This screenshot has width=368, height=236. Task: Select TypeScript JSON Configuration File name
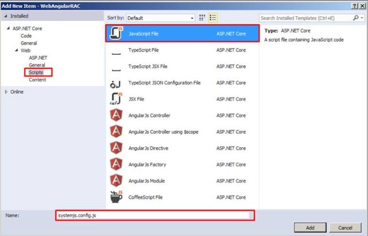pos(164,83)
